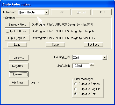This screenshot has width=115, height=105.
Task: Click the strategy file path ending in .STR
Action: (x=62, y=25)
